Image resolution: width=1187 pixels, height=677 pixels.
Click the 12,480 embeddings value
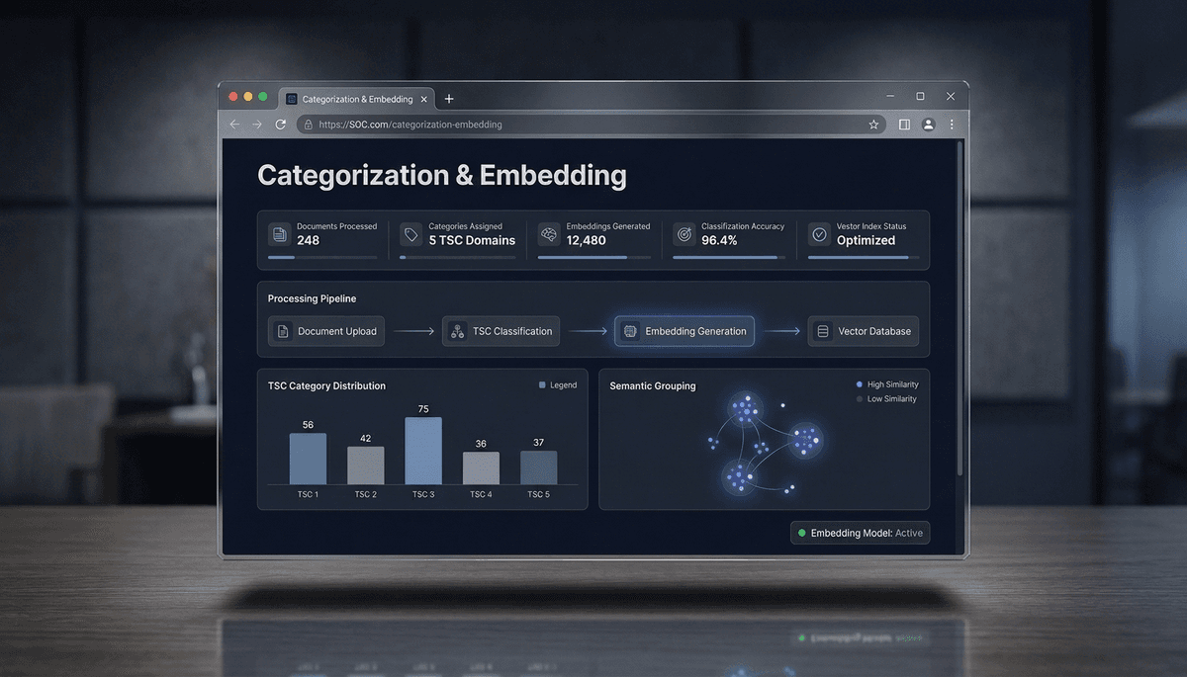click(x=586, y=240)
